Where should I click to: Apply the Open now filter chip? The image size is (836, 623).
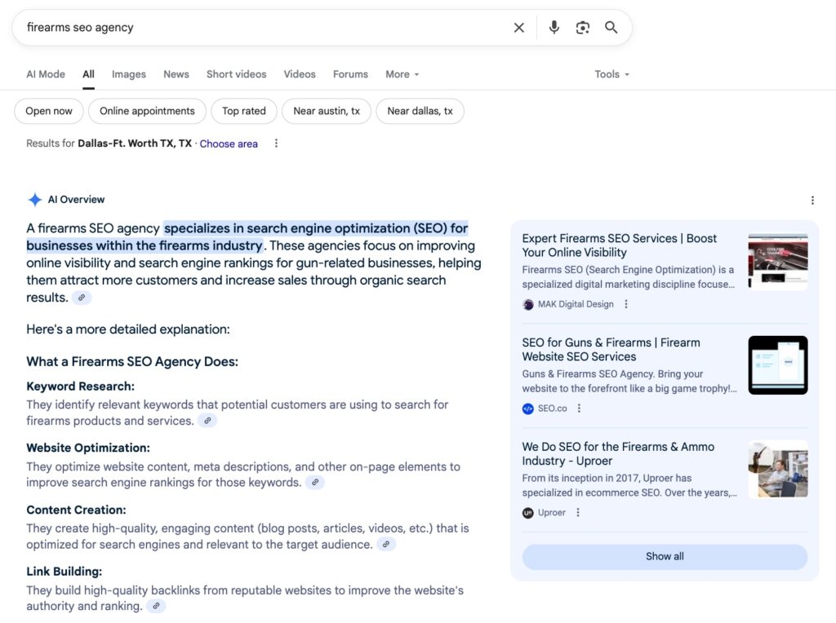tap(49, 111)
